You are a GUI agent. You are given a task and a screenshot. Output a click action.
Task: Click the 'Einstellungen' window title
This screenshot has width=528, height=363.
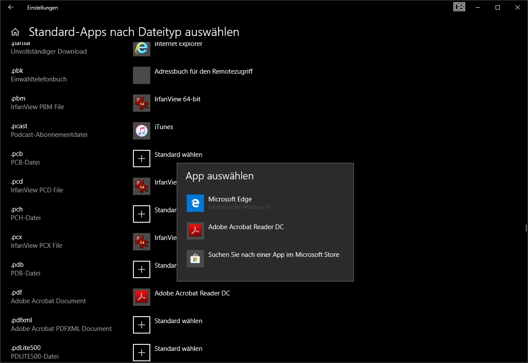(42, 7)
